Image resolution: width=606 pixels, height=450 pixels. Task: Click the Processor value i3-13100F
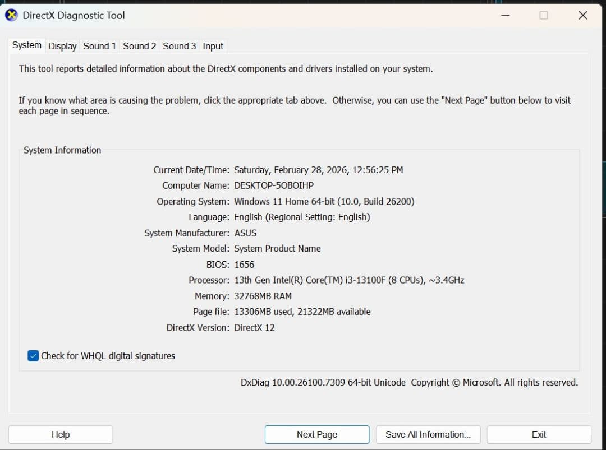coord(350,280)
